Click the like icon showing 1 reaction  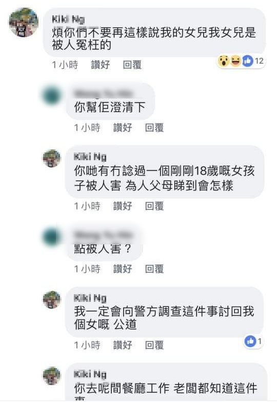pos(250,341)
